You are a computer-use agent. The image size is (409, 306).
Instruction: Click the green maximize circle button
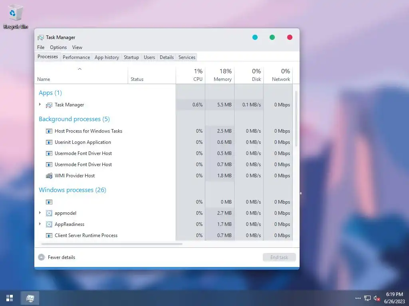tap(272, 37)
